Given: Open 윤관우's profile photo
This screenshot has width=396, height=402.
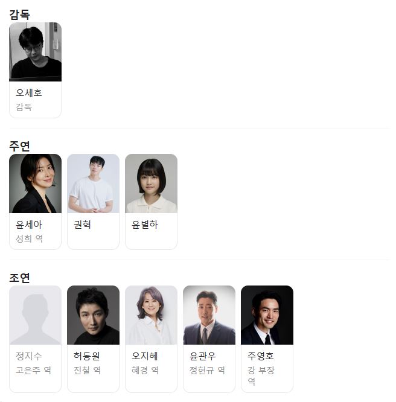Looking at the screenshot, I should (209, 315).
